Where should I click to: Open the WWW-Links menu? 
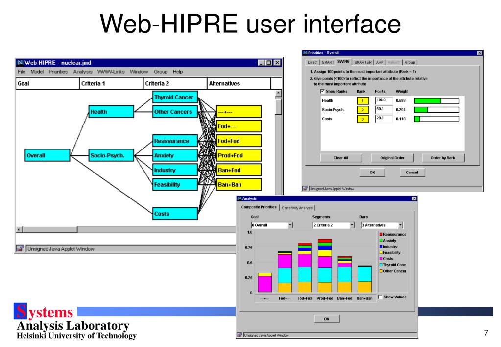coord(111,72)
